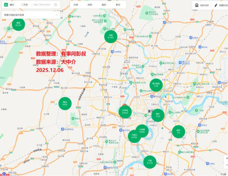The width and height of the screenshot is (228, 176).
Task: Click the 华侨城 leisure park marker
Action: [143, 66]
